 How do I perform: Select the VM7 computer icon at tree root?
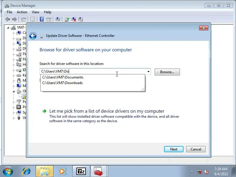(13, 27)
